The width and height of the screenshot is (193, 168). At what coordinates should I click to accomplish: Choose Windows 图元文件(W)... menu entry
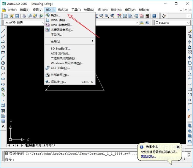(x=70, y=63)
